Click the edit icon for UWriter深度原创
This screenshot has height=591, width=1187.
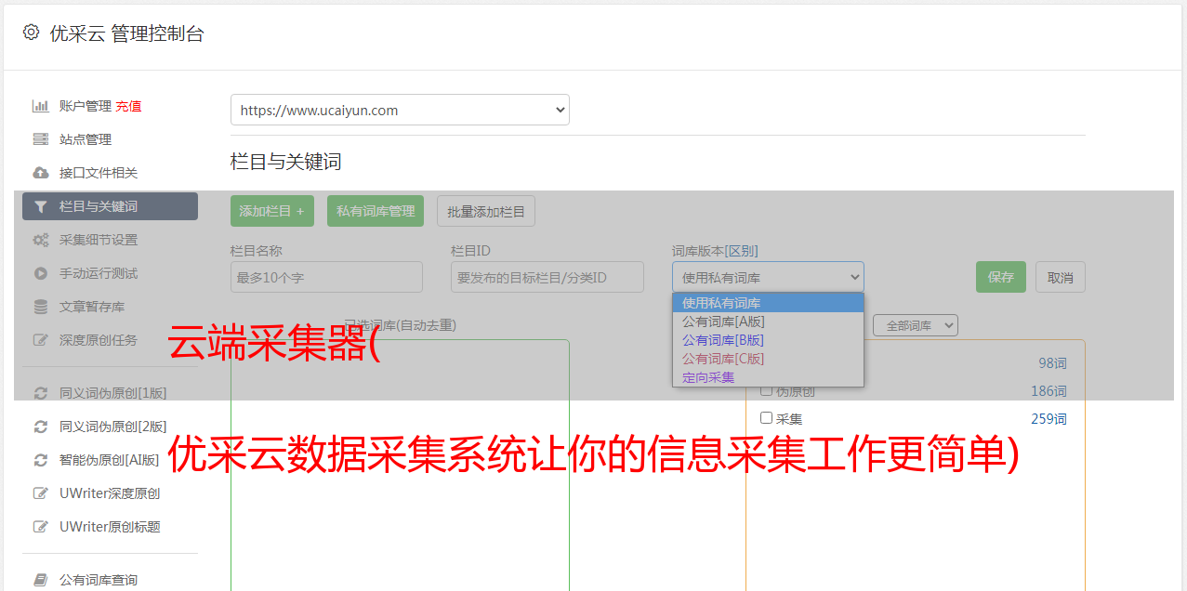pyautogui.click(x=40, y=493)
